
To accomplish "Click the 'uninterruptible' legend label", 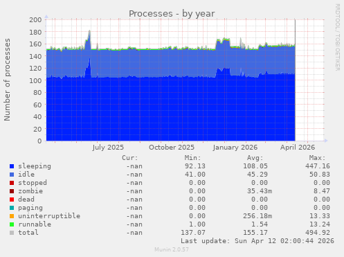I will (x=49, y=216).
